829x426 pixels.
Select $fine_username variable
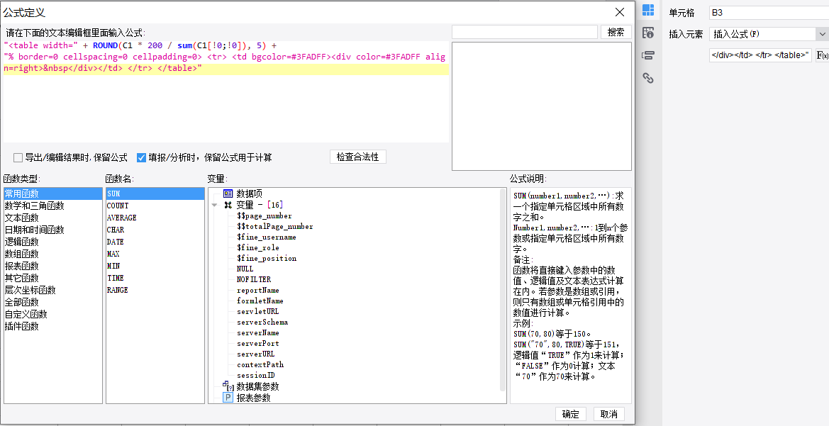(267, 237)
